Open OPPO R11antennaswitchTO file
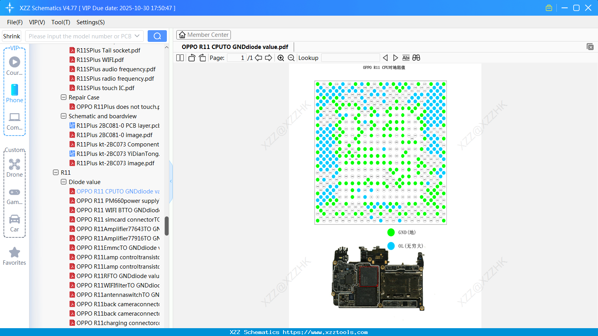The image size is (598, 336). [x=118, y=294]
